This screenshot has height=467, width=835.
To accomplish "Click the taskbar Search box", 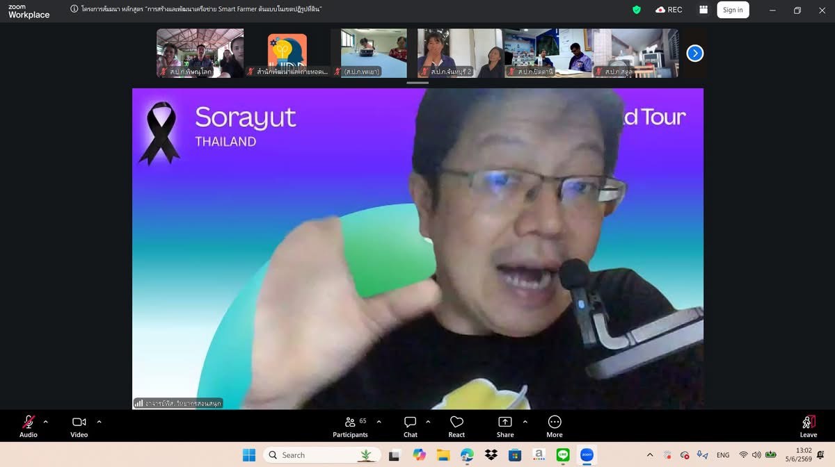I will pyautogui.click(x=321, y=455).
